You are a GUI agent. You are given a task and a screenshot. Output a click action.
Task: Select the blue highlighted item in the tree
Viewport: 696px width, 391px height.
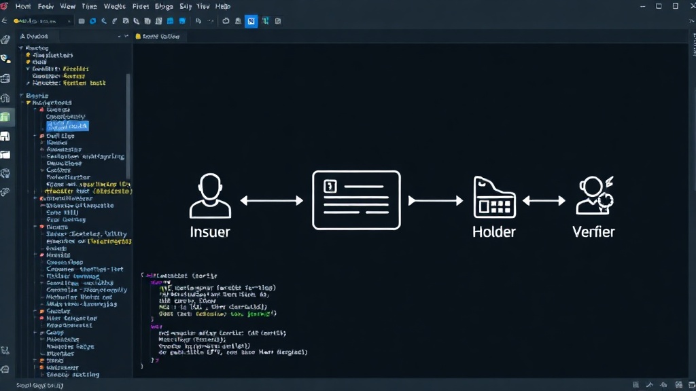[x=67, y=126]
